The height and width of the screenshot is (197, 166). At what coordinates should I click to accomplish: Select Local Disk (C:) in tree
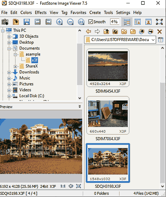click(x=32, y=96)
